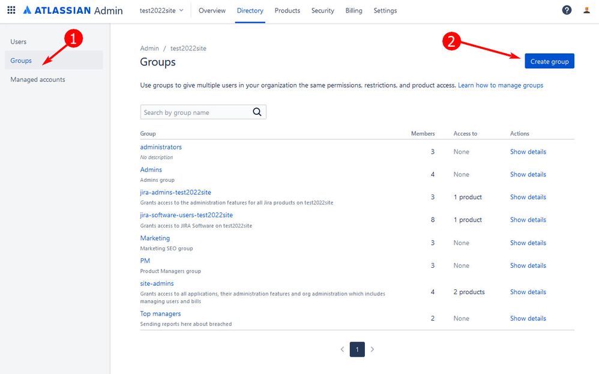599x374 pixels.
Task: Click the Groups page heading
Action: [158, 62]
